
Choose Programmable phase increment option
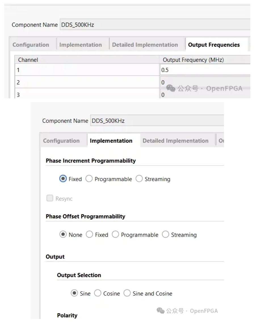[89, 179]
